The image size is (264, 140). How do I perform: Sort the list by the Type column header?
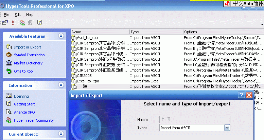[x=156, y=32]
